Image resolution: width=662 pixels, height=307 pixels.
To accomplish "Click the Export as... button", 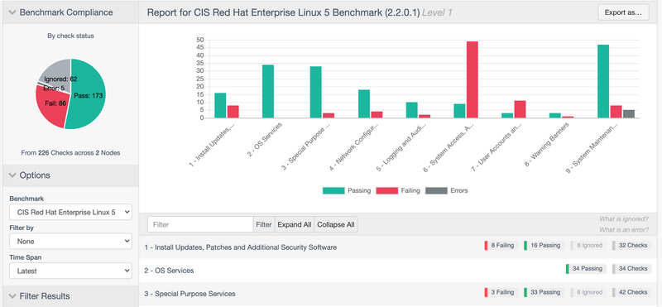I will (x=623, y=12).
